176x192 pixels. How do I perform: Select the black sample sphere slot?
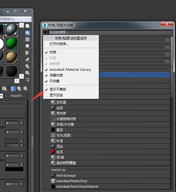coord(12,71)
